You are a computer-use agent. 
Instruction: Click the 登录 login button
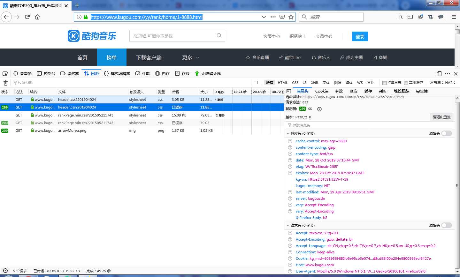click(x=360, y=36)
